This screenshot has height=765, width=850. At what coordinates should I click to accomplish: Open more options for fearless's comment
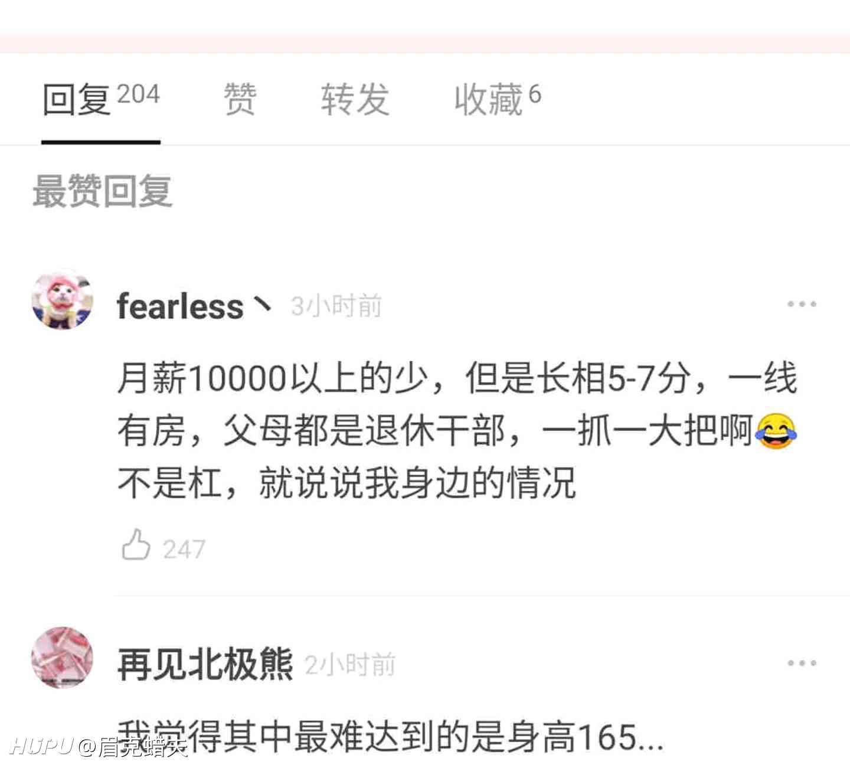pyautogui.click(x=802, y=305)
